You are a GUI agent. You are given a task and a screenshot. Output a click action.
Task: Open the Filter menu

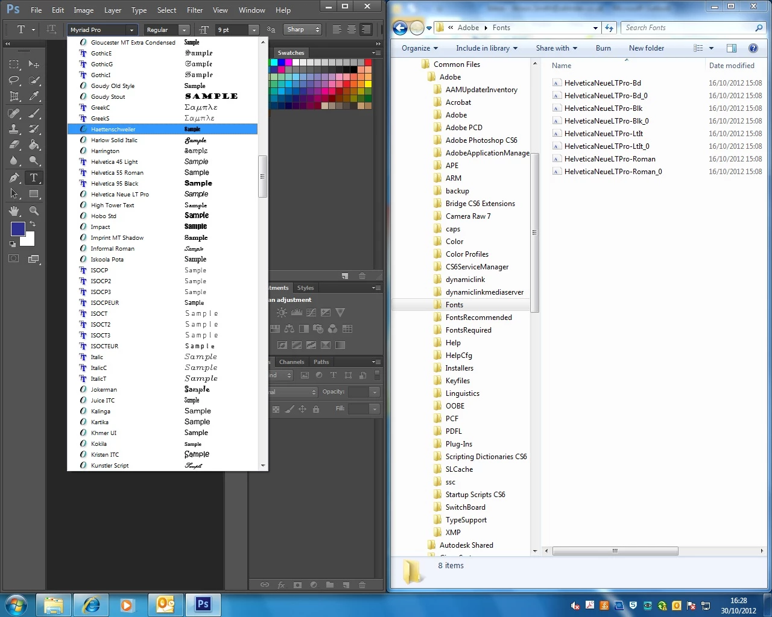[195, 10]
